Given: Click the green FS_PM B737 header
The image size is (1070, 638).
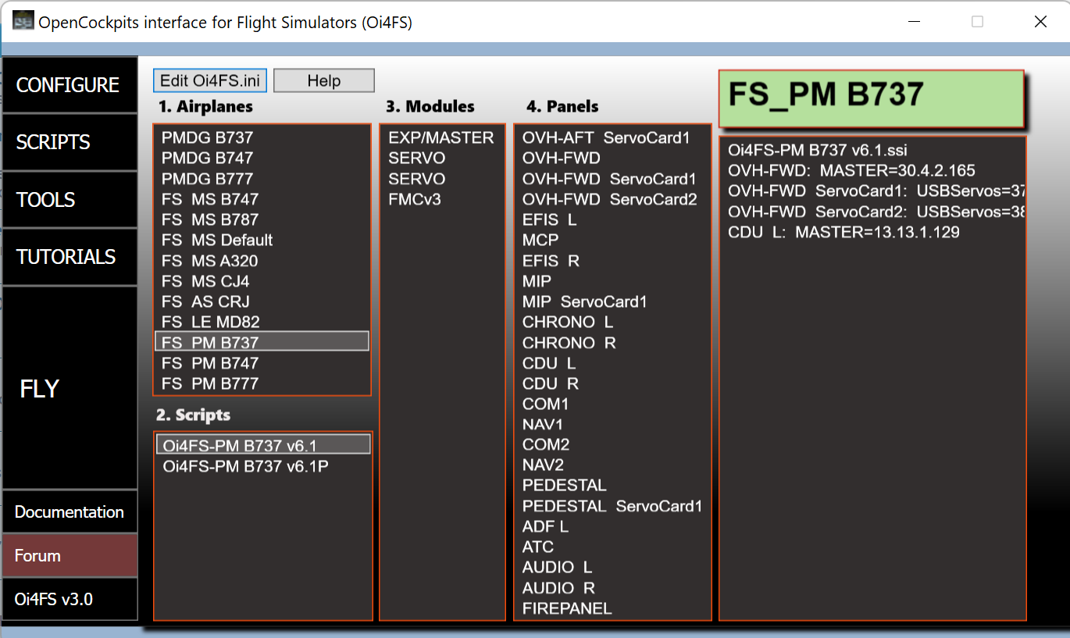Looking at the screenshot, I should click(x=871, y=97).
